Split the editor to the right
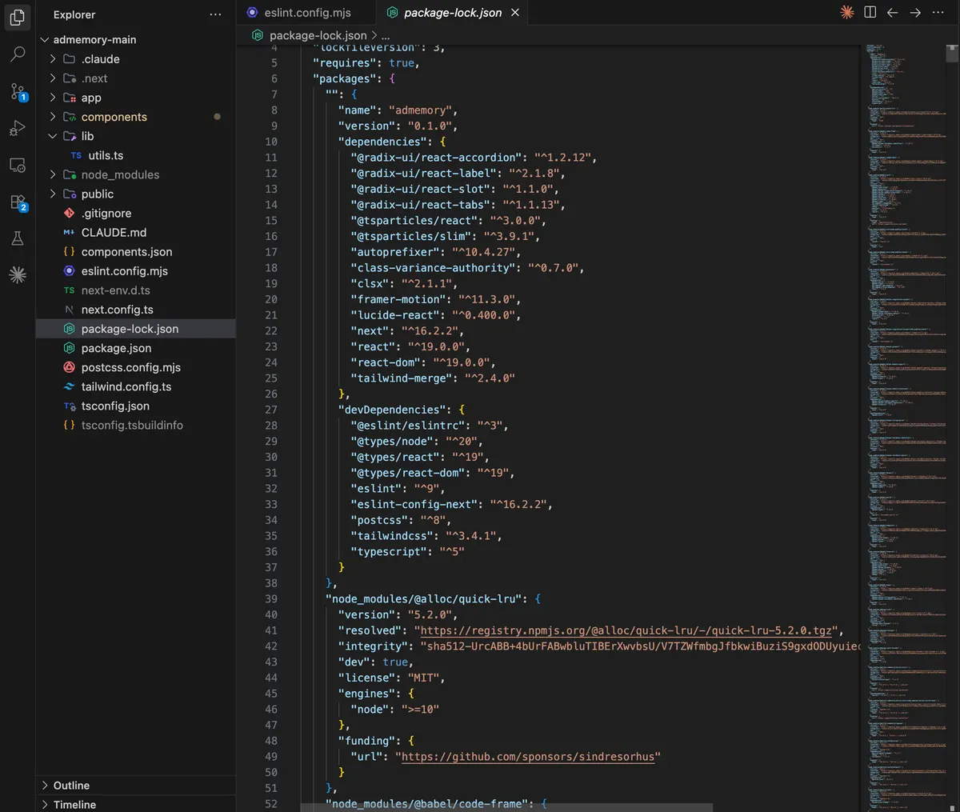This screenshot has height=812, width=960. pyautogui.click(x=870, y=12)
